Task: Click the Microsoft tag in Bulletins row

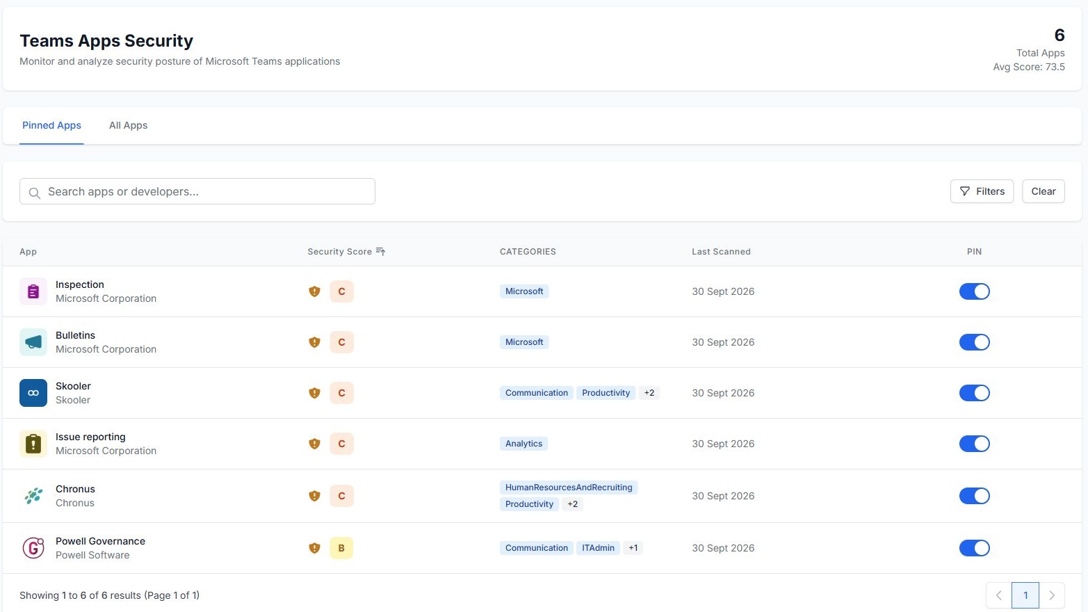Action: 524,342
